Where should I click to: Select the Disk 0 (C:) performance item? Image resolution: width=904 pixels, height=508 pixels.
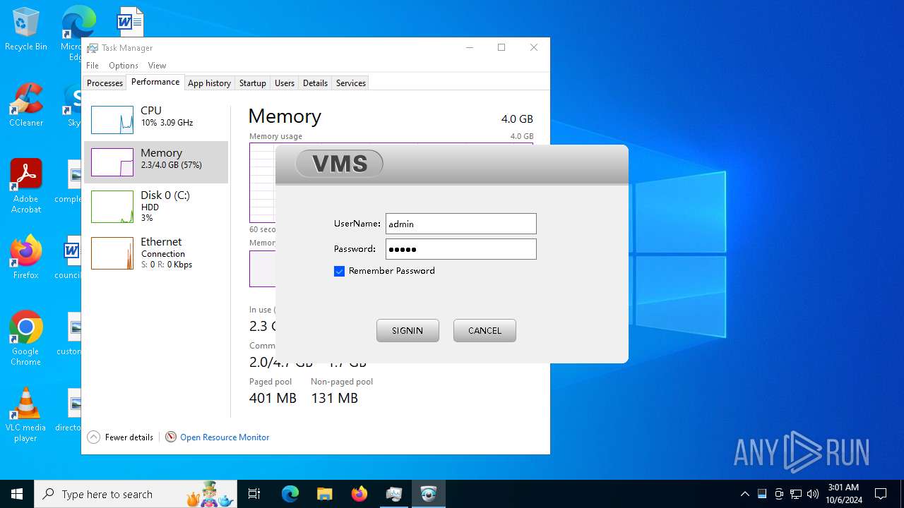156,206
